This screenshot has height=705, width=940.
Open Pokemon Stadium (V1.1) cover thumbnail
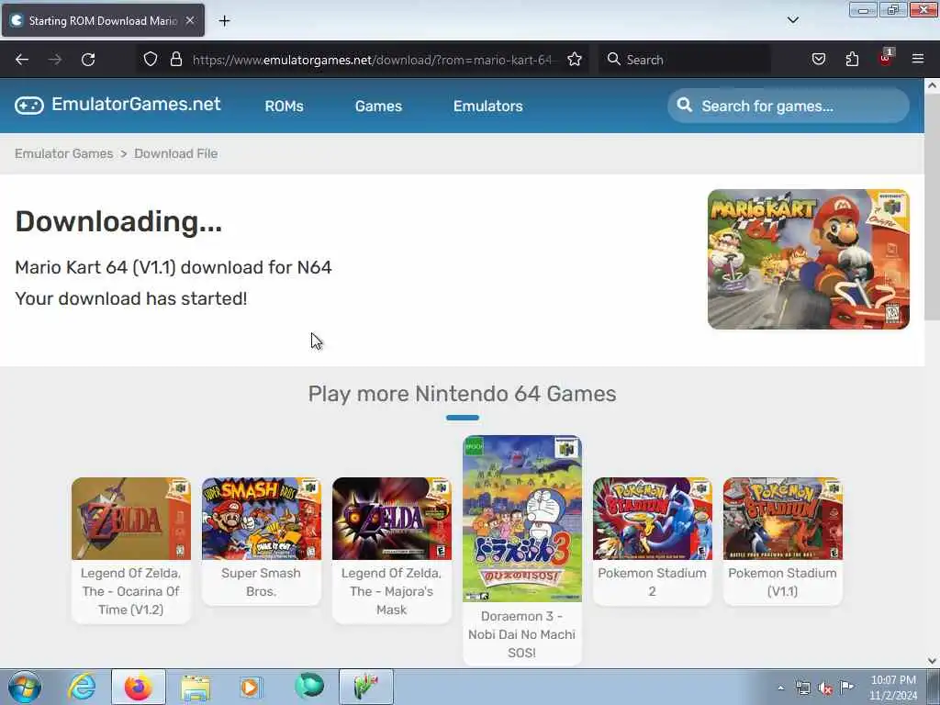tap(783, 519)
